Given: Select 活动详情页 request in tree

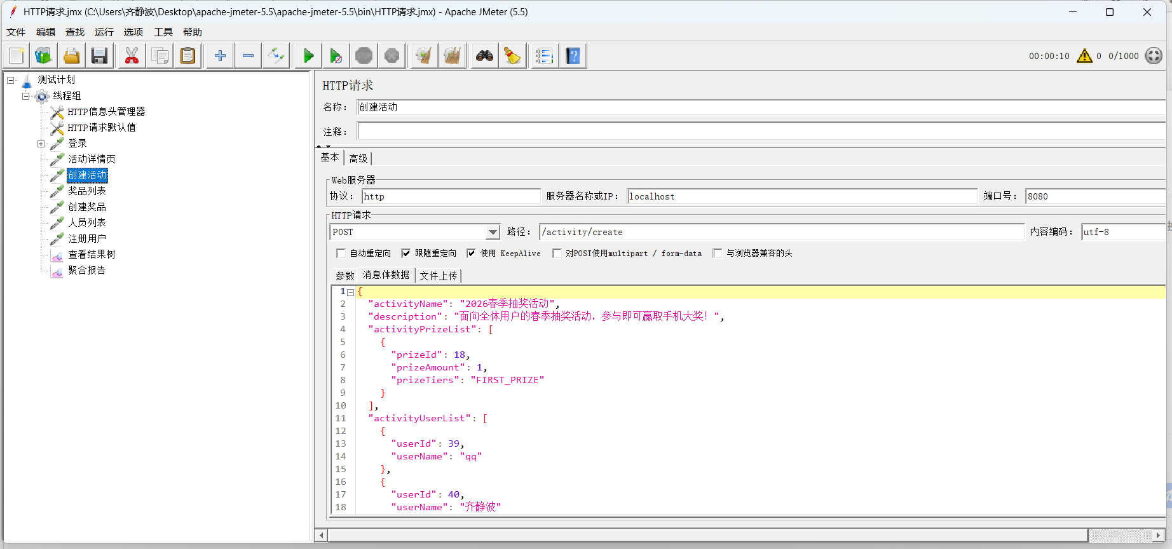Looking at the screenshot, I should click(92, 159).
